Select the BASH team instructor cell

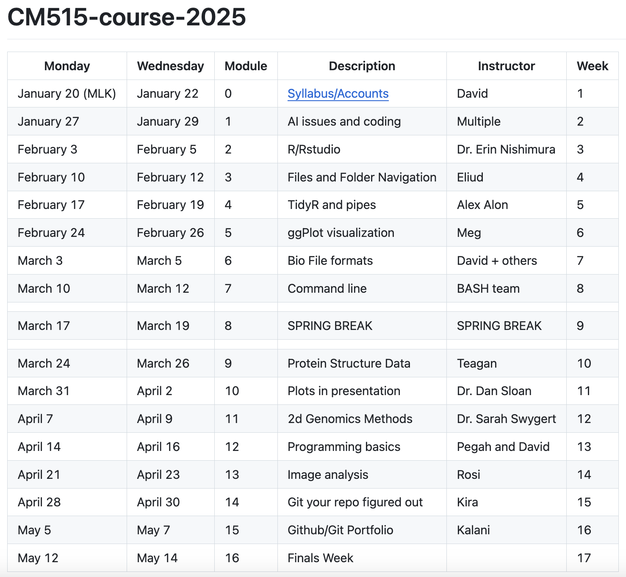[488, 288]
